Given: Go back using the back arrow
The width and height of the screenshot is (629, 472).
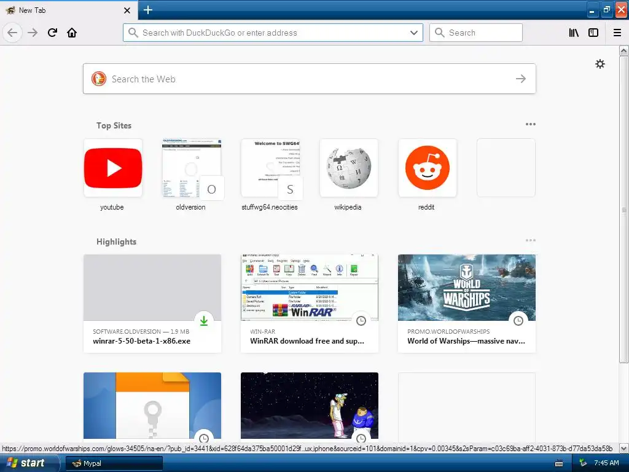Looking at the screenshot, I should pyautogui.click(x=12, y=33).
